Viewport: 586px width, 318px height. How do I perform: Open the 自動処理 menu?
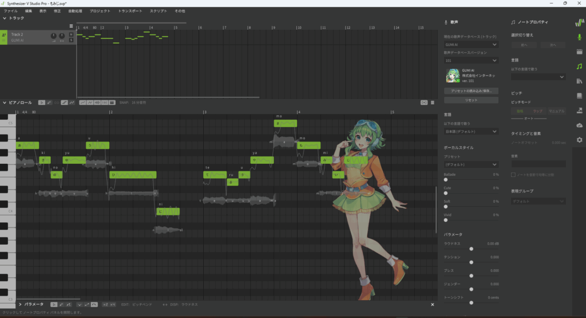[75, 11]
